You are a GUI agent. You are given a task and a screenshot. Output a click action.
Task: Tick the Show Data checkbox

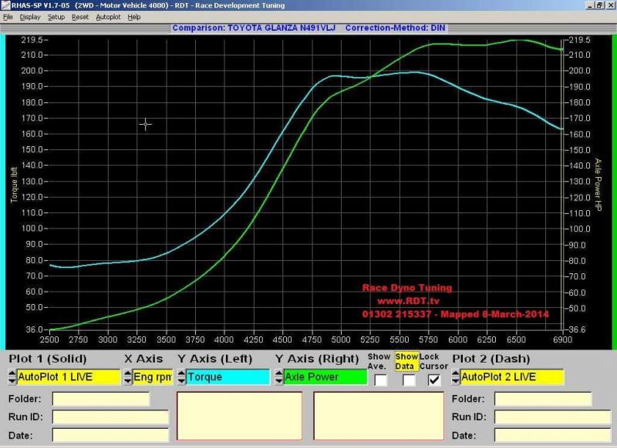(x=407, y=379)
